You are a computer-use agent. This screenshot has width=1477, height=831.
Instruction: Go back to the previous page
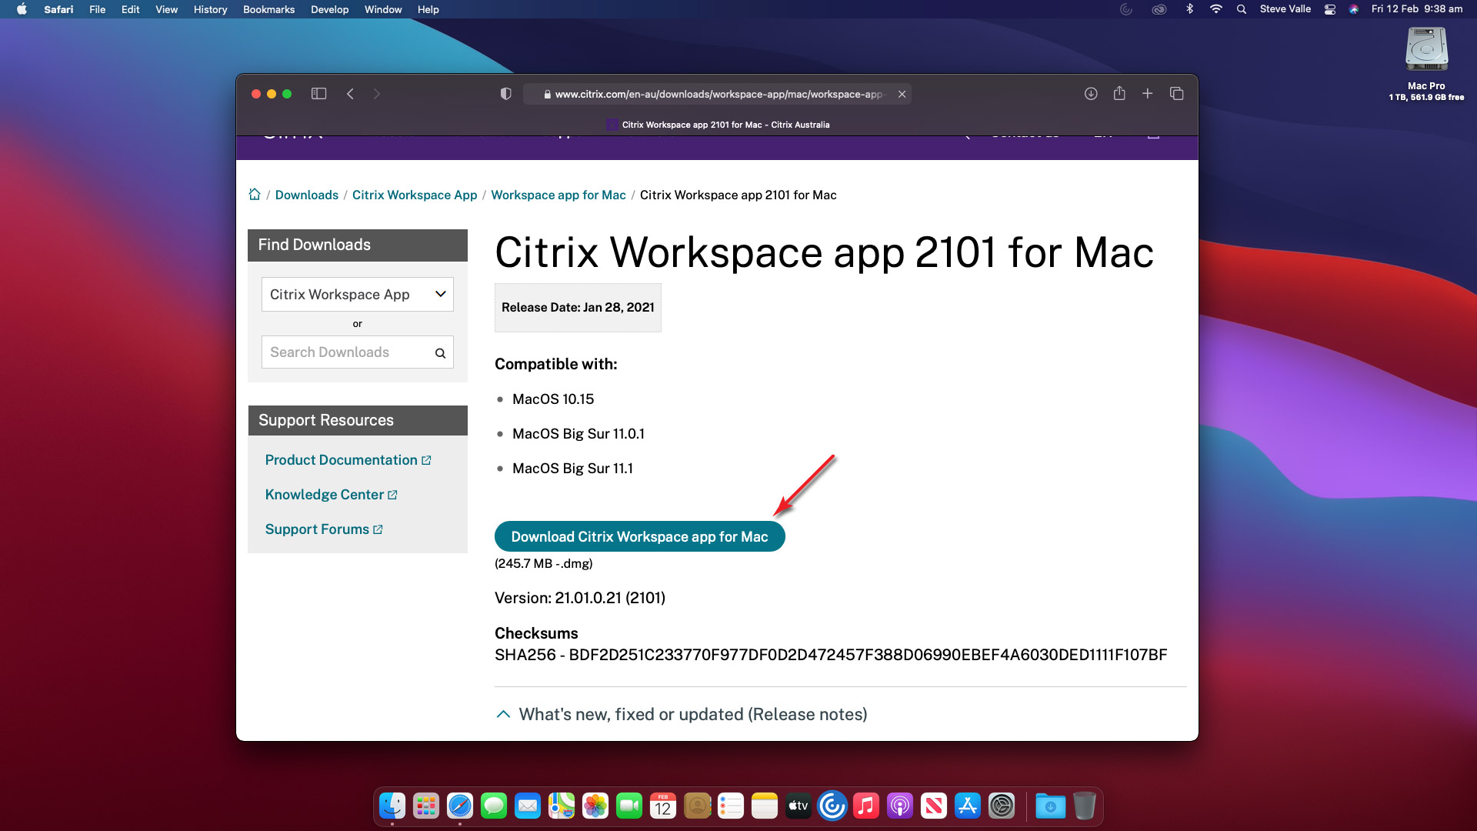pyautogui.click(x=350, y=94)
